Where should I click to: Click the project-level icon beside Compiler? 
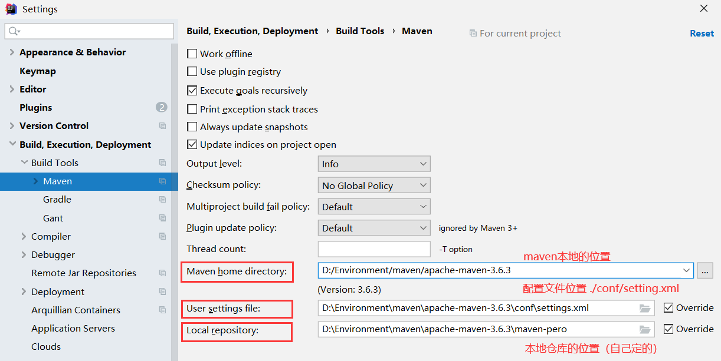click(162, 237)
